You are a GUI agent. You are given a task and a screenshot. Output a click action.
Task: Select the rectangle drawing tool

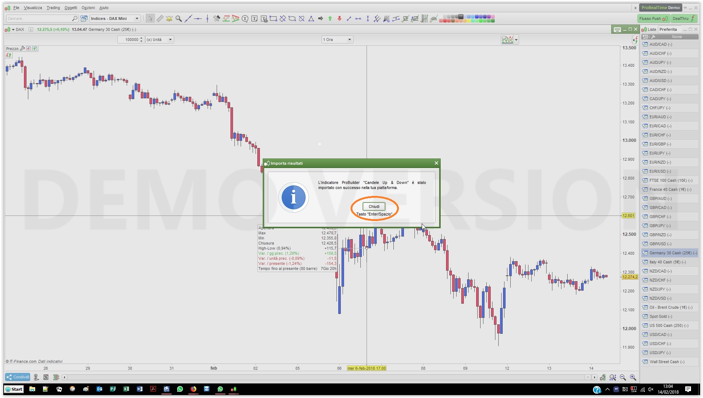tap(273, 19)
